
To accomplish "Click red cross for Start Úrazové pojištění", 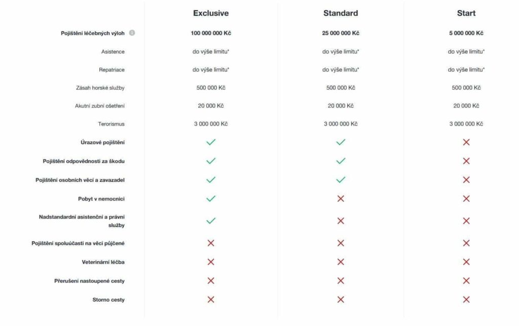I will pos(466,142).
